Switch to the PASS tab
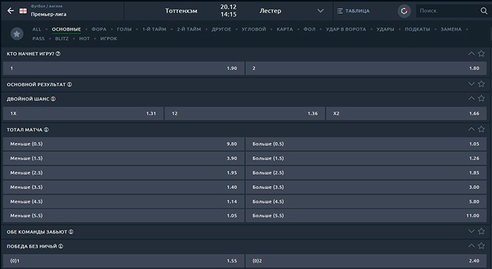This screenshot has width=492, height=269. 39,39
